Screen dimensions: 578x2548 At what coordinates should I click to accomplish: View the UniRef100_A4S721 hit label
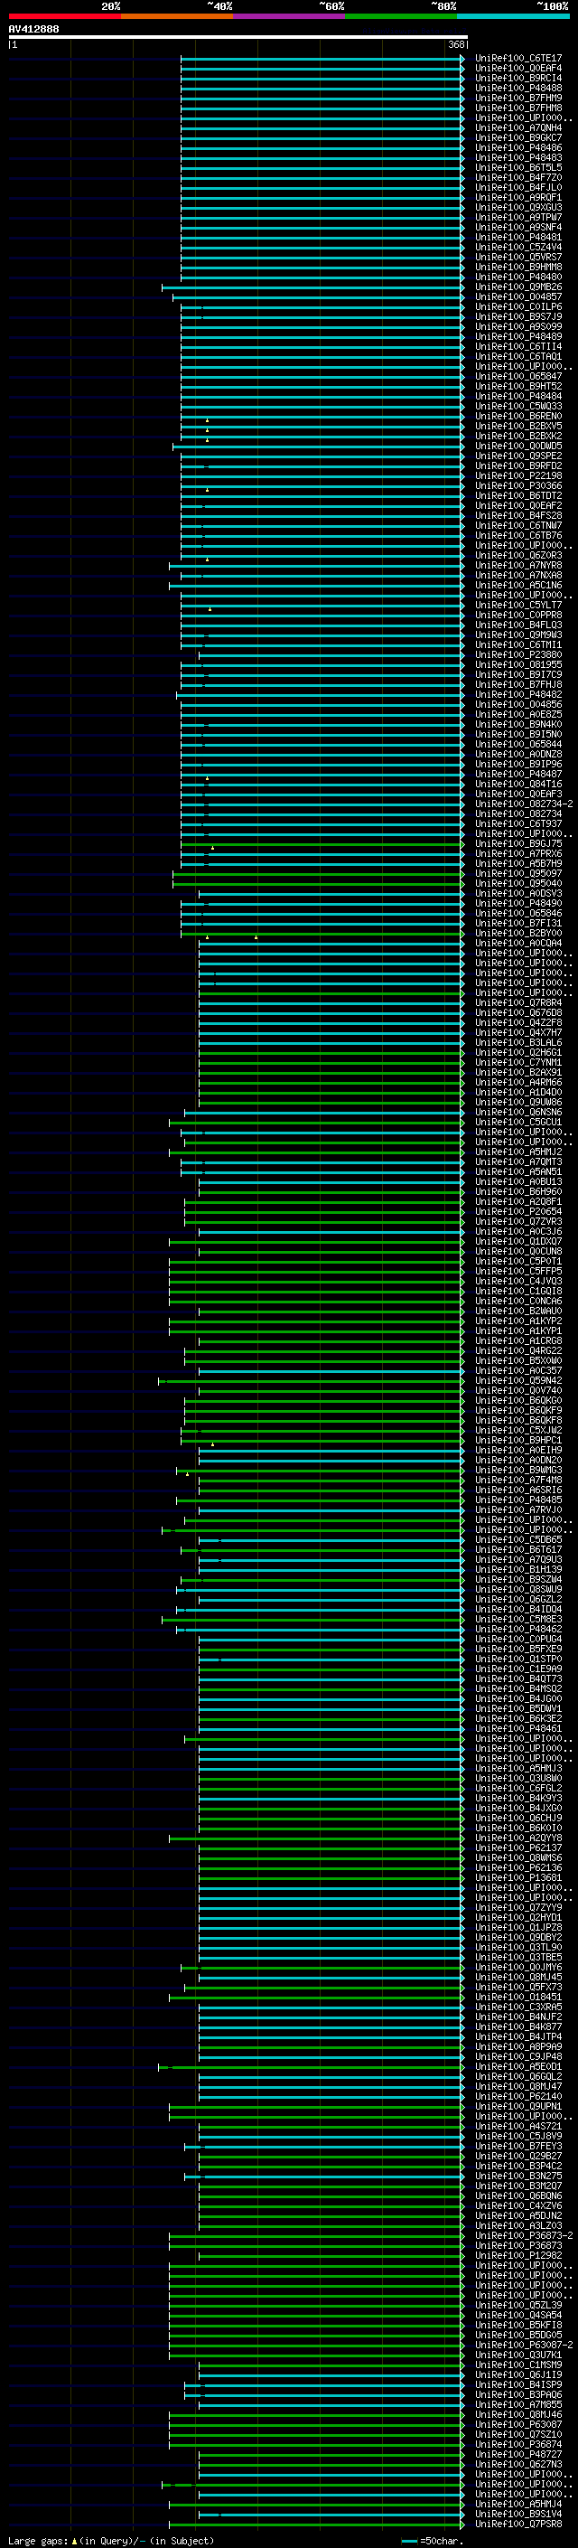click(x=517, y=2126)
